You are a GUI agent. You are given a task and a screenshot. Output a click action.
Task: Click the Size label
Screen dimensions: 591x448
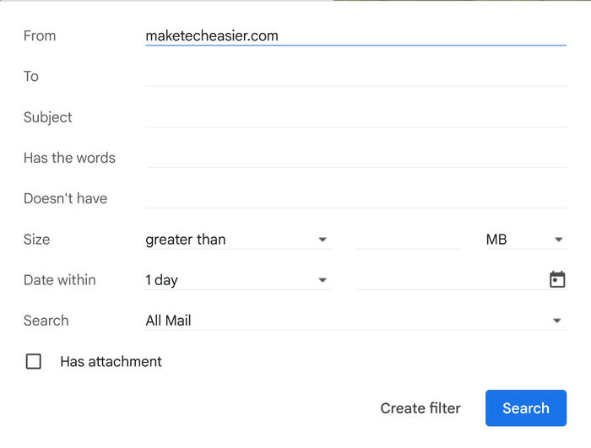(x=36, y=240)
